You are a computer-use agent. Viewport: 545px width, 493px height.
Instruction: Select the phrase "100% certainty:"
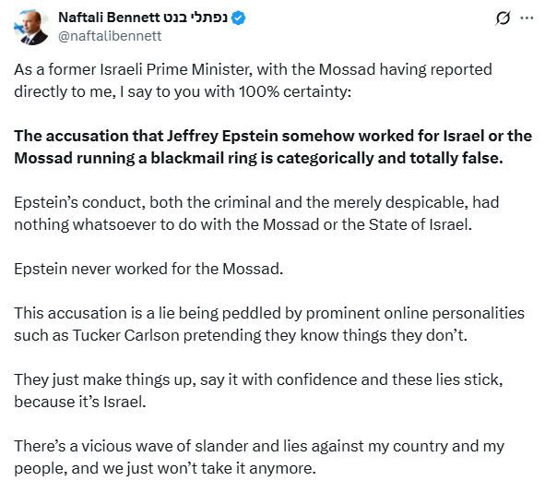pos(295,91)
